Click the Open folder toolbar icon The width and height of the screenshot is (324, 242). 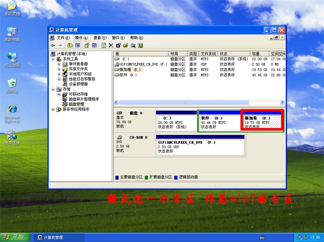point(126,45)
